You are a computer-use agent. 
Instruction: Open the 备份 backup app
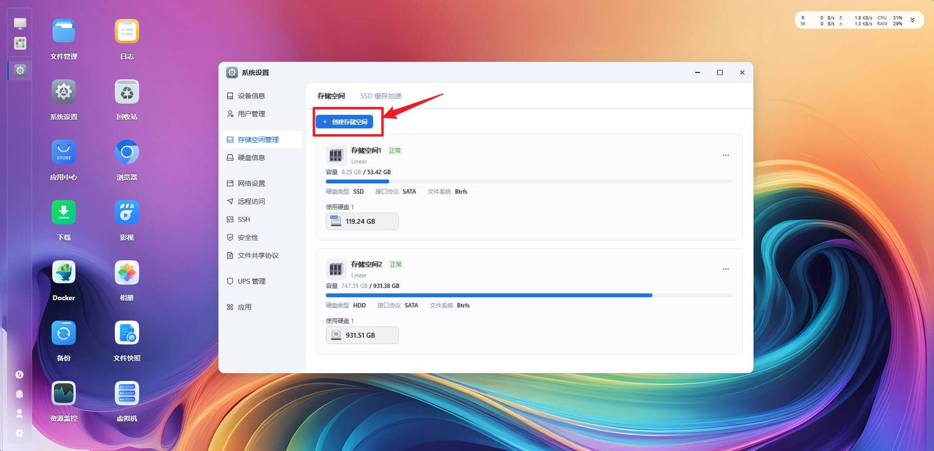tap(64, 333)
